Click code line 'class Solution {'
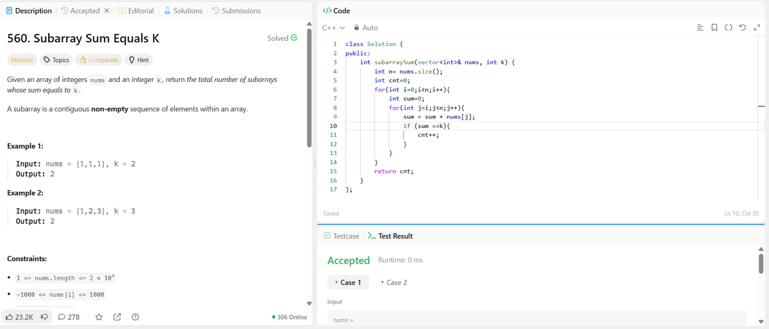This screenshot has height=329, width=769. pyautogui.click(x=374, y=44)
